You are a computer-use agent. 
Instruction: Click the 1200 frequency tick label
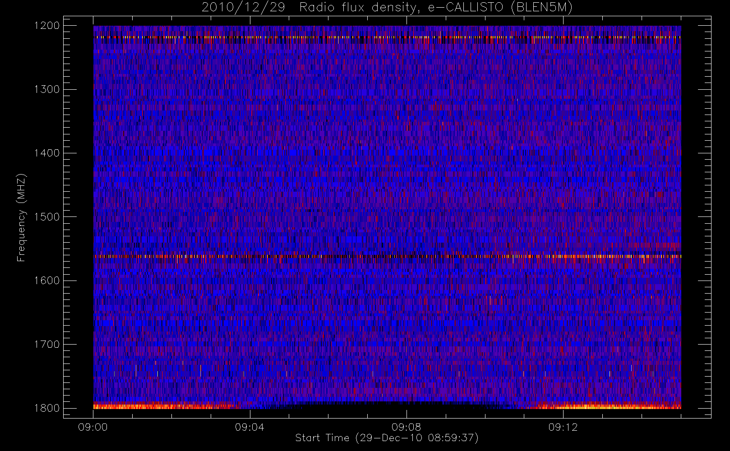pos(47,26)
